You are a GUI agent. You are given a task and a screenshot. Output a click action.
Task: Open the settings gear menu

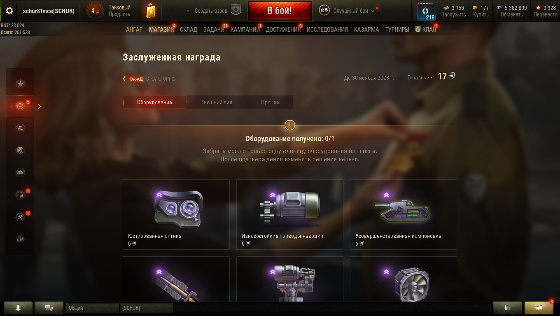pos(9,11)
